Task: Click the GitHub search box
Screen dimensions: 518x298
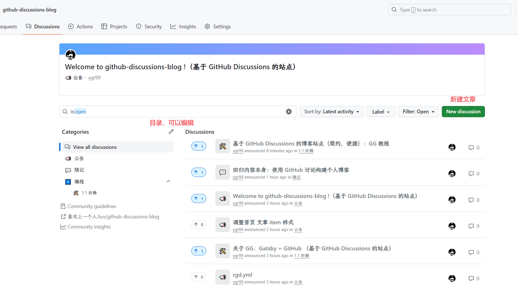Action: click(x=450, y=10)
